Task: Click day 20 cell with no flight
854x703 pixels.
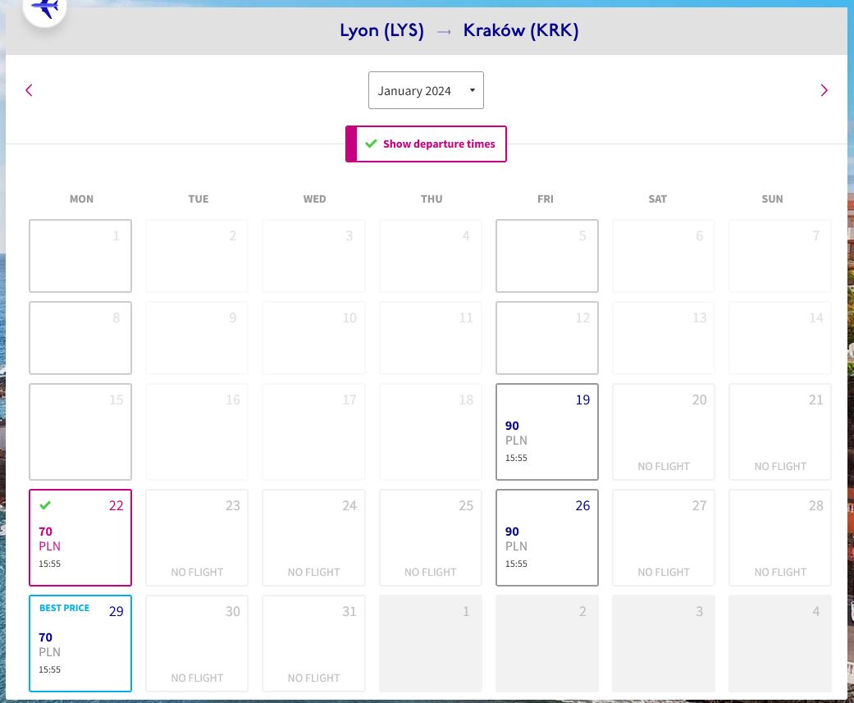Action: [x=664, y=431]
